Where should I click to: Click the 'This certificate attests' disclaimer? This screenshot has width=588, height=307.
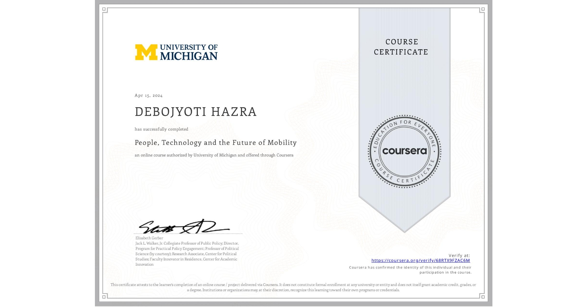(x=293, y=287)
